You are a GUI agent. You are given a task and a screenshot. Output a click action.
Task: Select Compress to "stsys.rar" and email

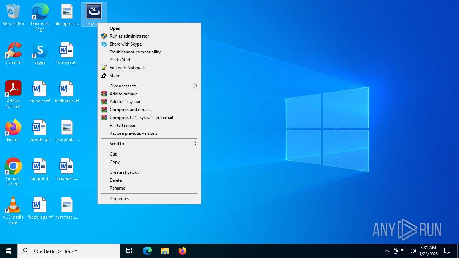(149, 118)
